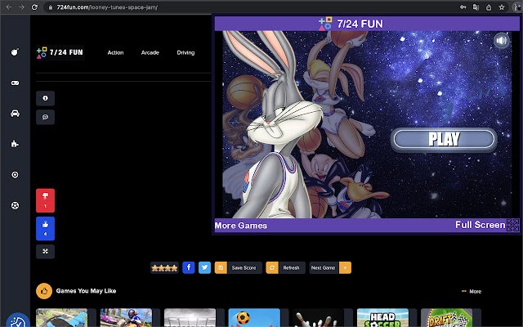Image resolution: width=523 pixels, height=327 pixels.
Task: Rate the game using the star rating
Action: pos(164,267)
